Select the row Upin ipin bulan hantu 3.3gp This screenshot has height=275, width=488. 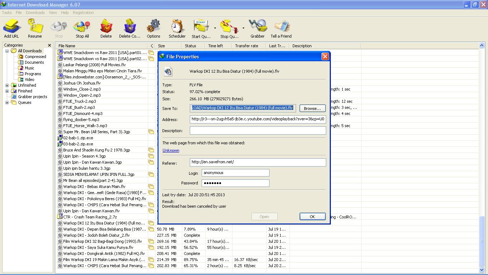point(86,168)
